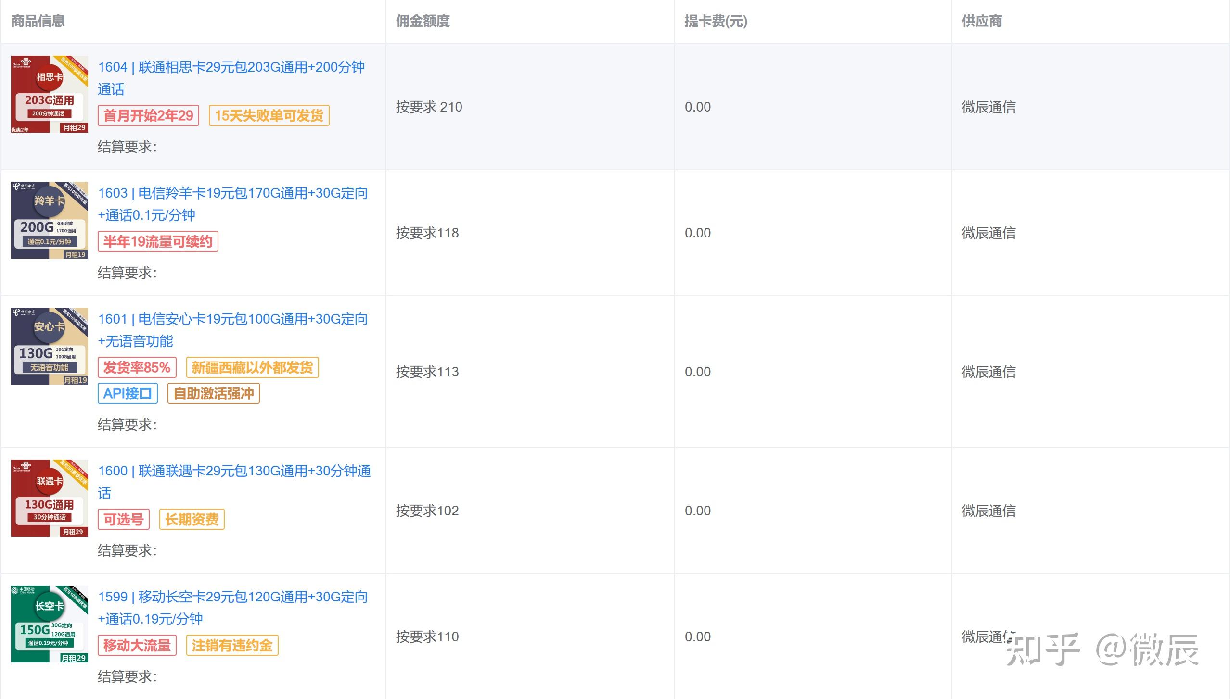The width and height of the screenshot is (1230, 699).
Task: Click the 发货率85% tag
Action: point(137,367)
